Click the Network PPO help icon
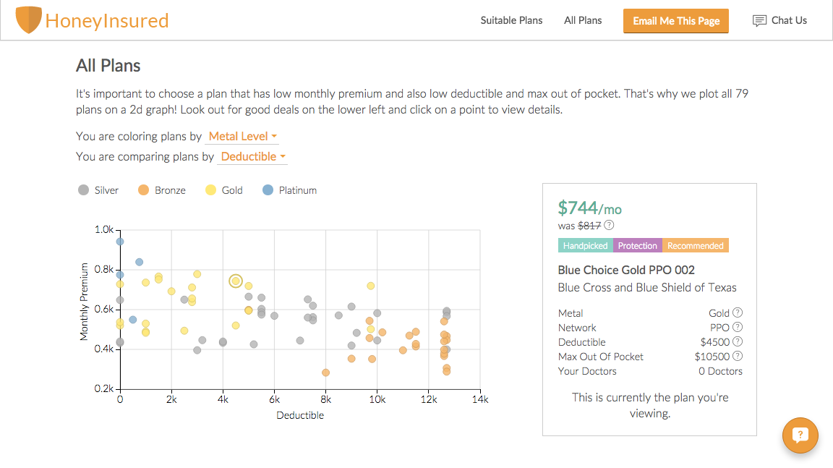The image size is (833, 468). [738, 328]
